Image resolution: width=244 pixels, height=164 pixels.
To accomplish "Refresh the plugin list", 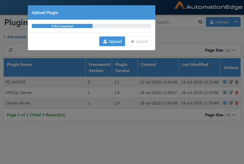I will pyautogui.click(x=11, y=50).
